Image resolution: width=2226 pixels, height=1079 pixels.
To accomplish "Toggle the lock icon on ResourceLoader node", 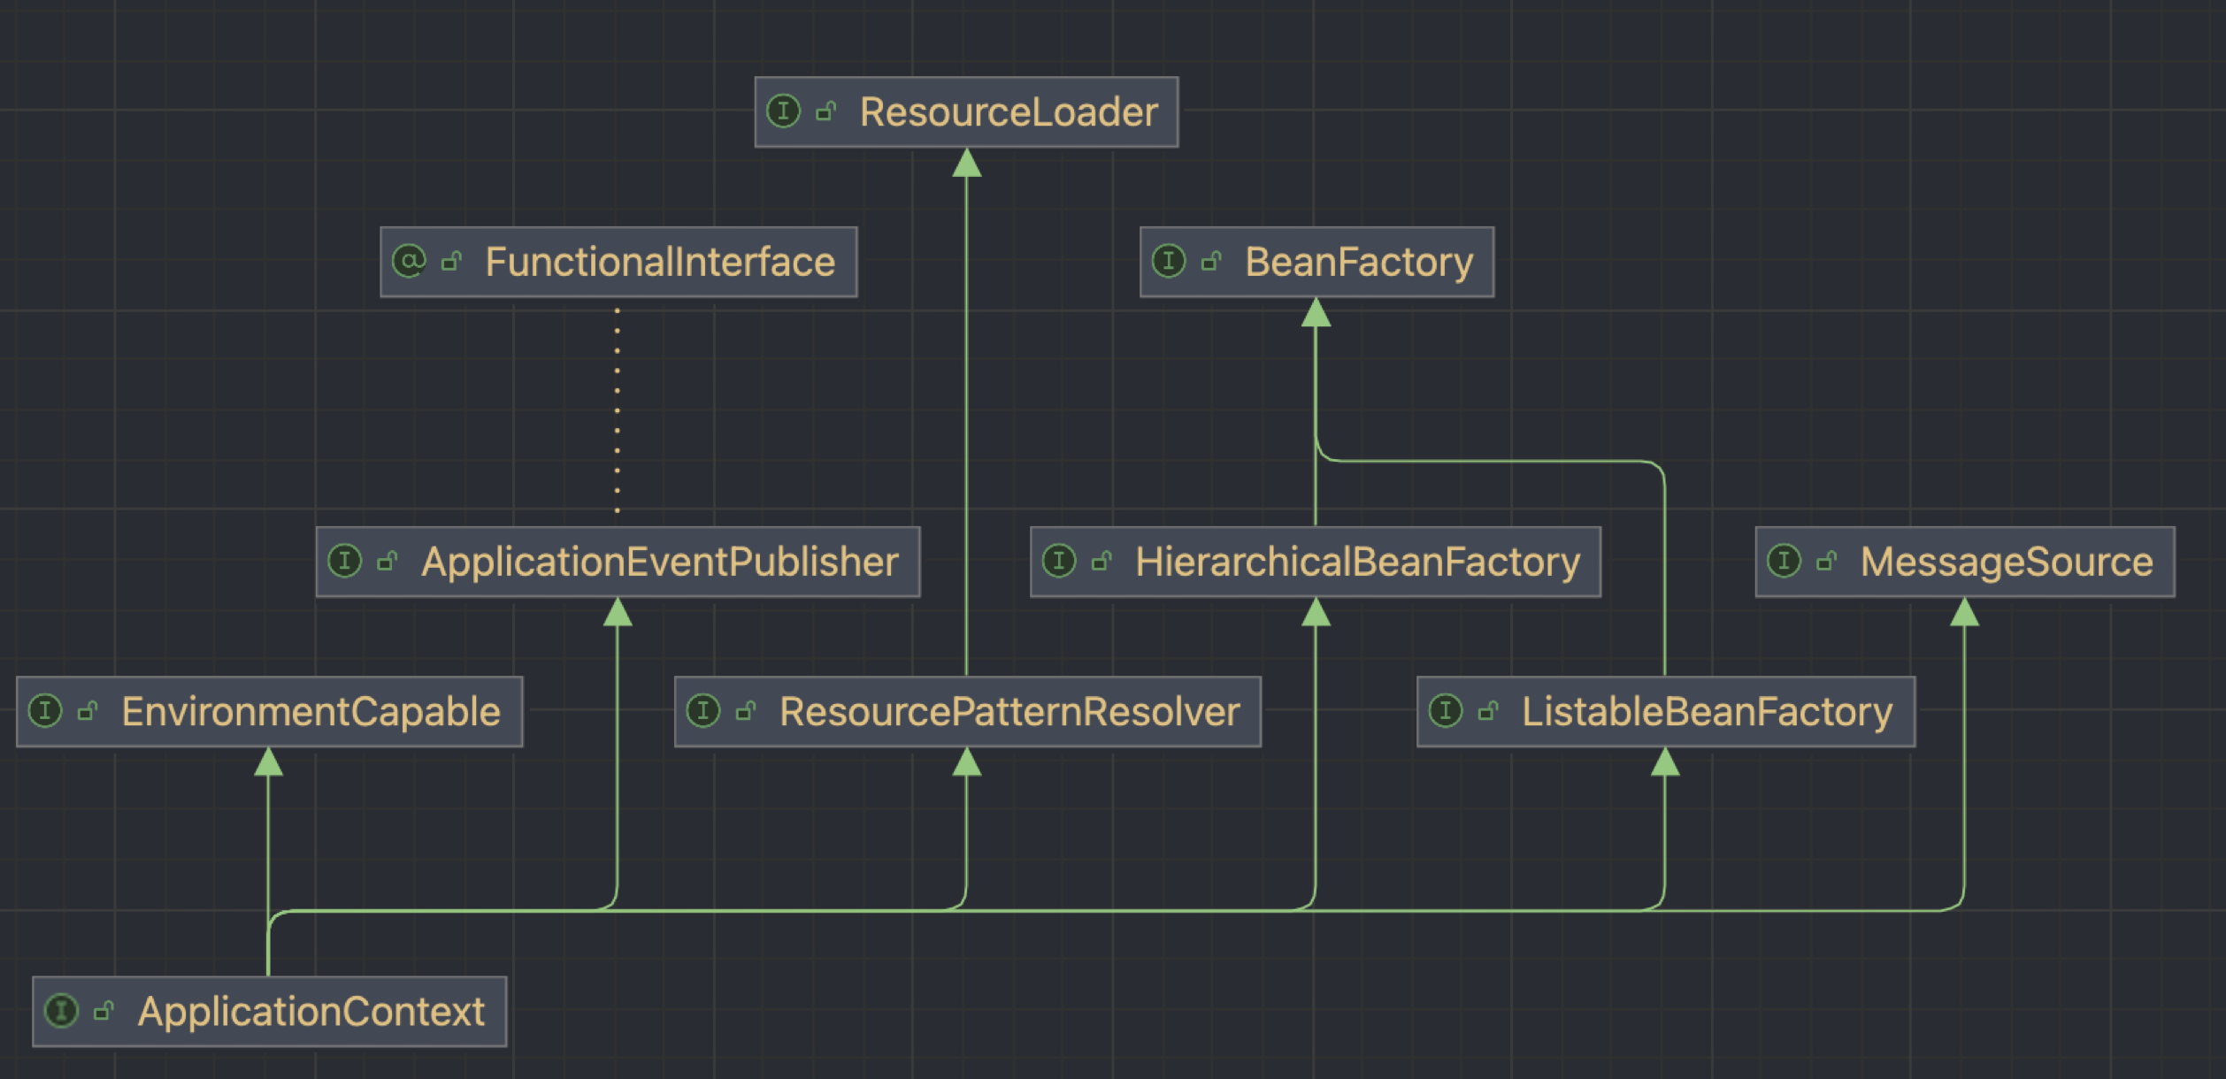I will pos(827,111).
